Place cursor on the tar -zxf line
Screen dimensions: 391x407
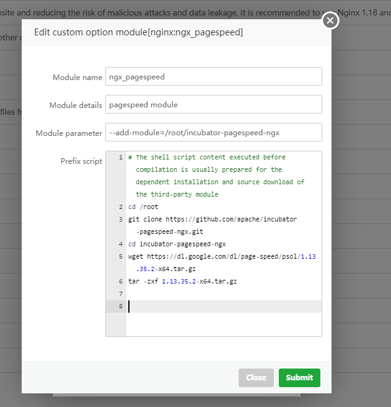pyautogui.click(x=182, y=282)
